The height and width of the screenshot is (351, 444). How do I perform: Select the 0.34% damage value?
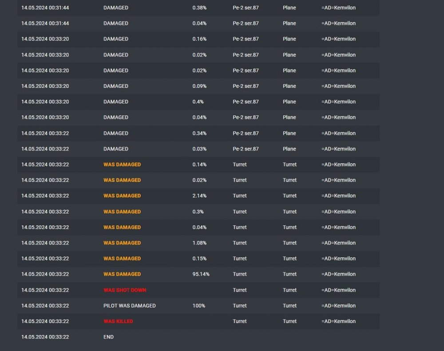(x=199, y=133)
